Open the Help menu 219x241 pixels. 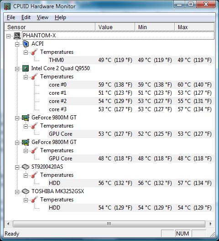coord(60,17)
